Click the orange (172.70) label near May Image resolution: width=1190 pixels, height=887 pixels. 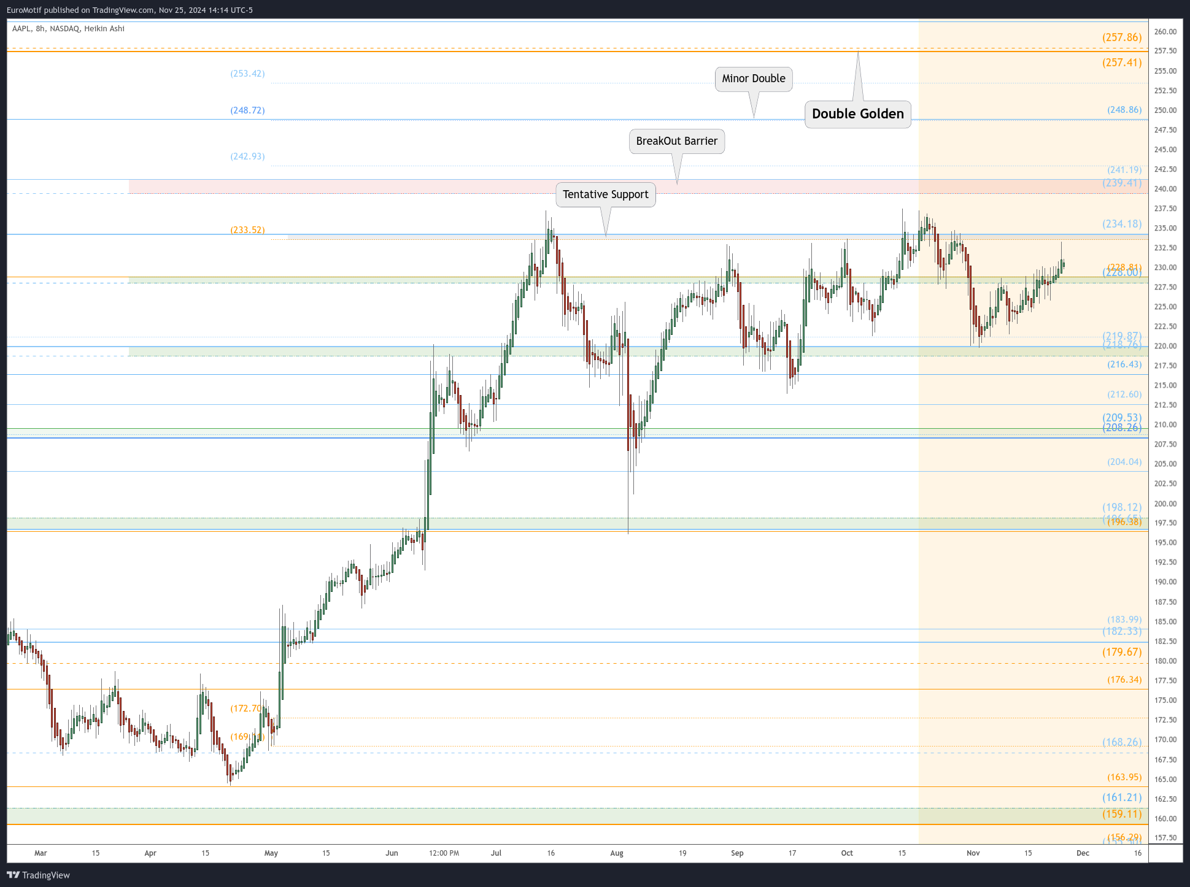click(247, 708)
